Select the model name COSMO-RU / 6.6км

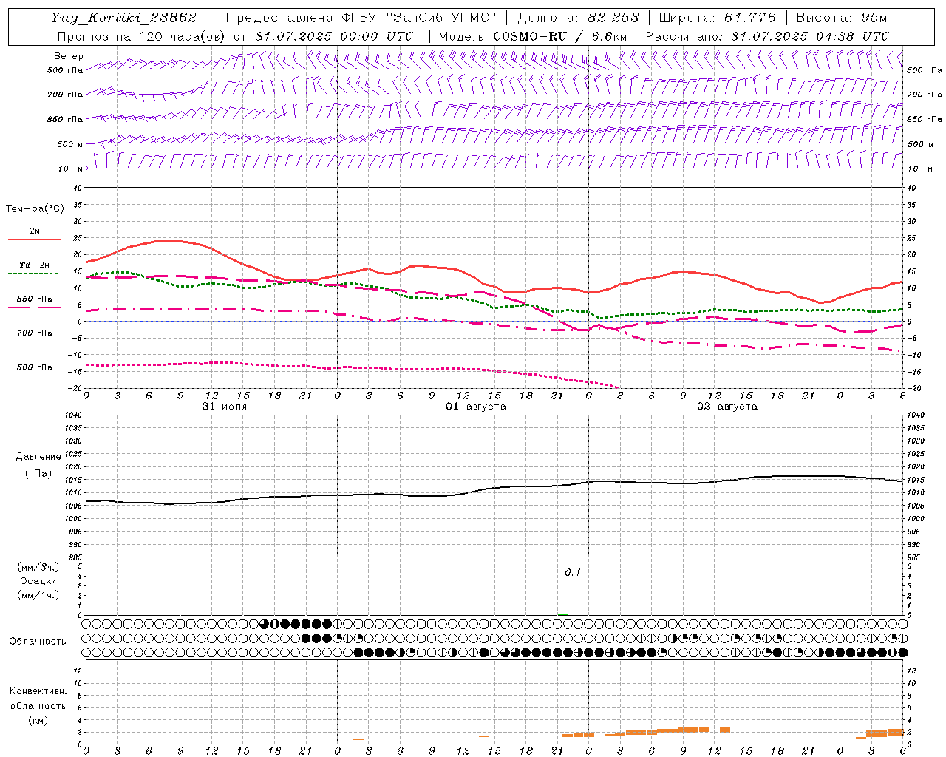[x=559, y=36]
